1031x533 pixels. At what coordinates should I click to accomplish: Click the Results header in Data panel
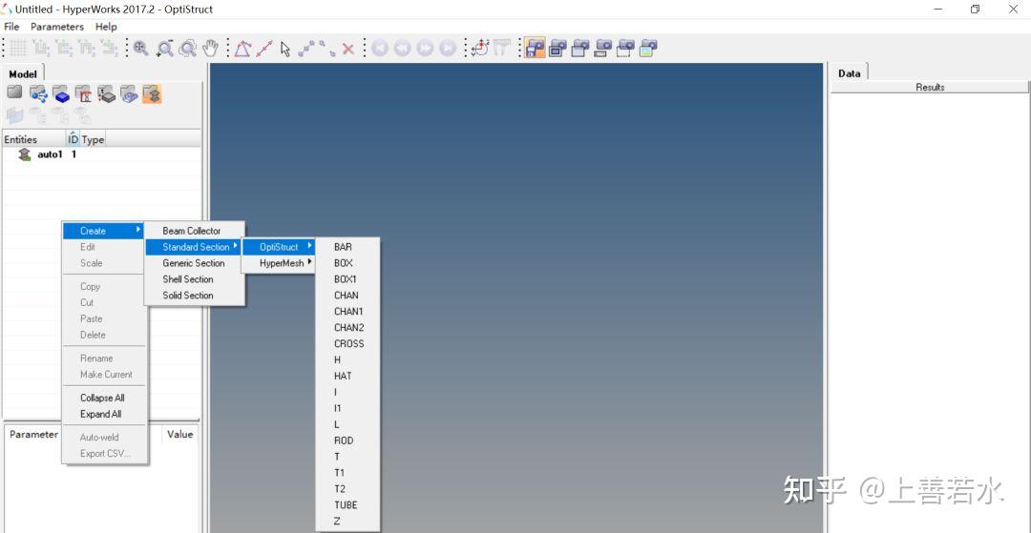tap(930, 87)
